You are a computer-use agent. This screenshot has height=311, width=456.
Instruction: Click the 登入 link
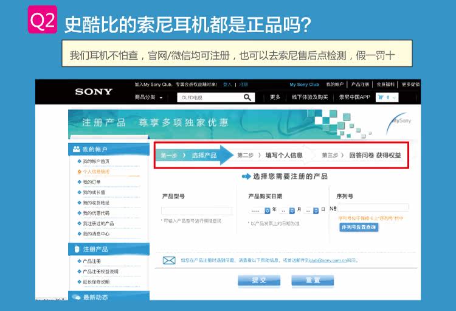point(227,85)
